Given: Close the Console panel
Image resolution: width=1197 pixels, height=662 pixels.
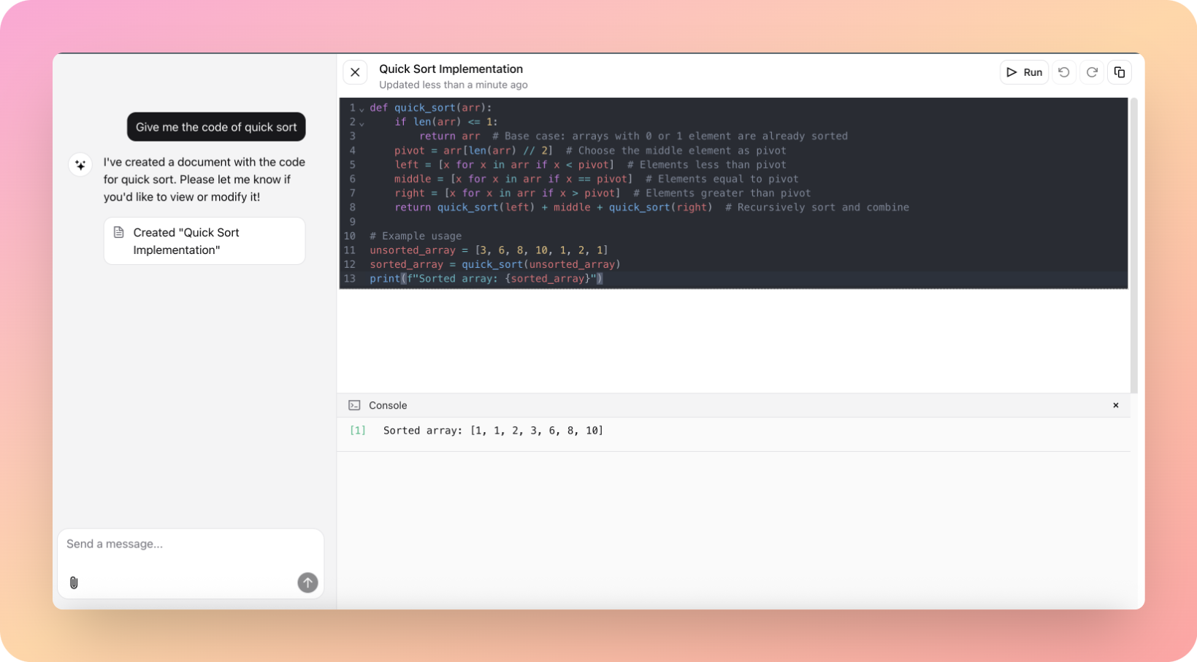Looking at the screenshot, I should (x=1116, y=405).
